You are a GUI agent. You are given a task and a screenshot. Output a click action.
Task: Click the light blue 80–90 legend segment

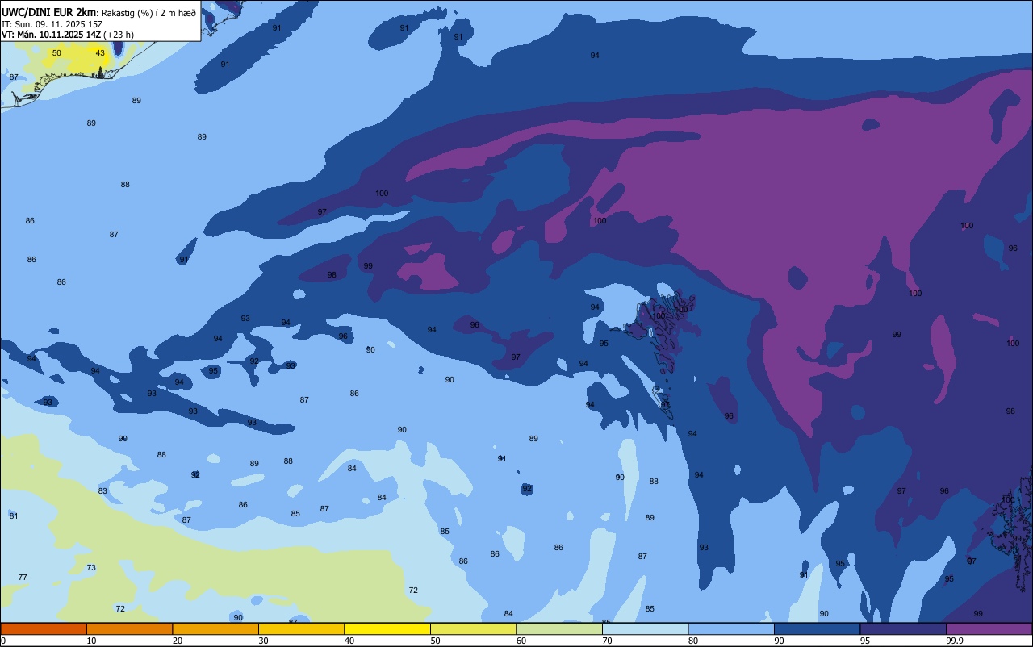[731, 628]
